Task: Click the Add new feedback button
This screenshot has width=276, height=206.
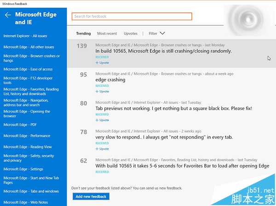Action: pyautogui.click(x=91, y=197)
